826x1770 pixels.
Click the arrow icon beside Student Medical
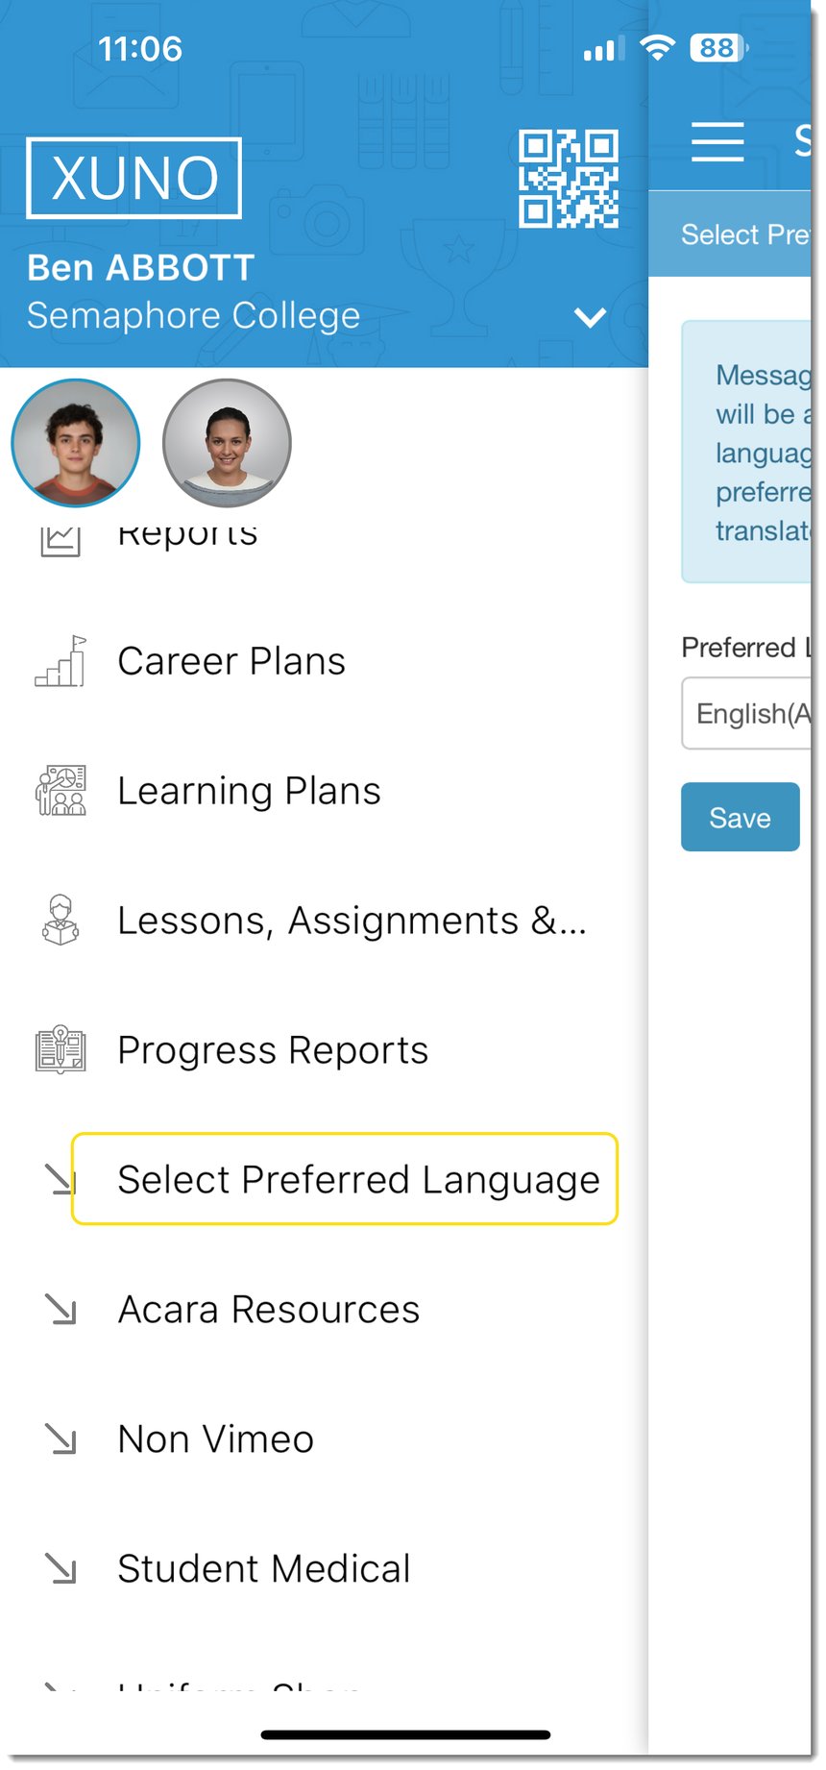coord(61,1568)
